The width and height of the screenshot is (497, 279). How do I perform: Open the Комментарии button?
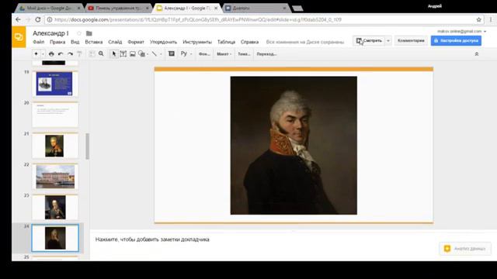click(411, 40)
